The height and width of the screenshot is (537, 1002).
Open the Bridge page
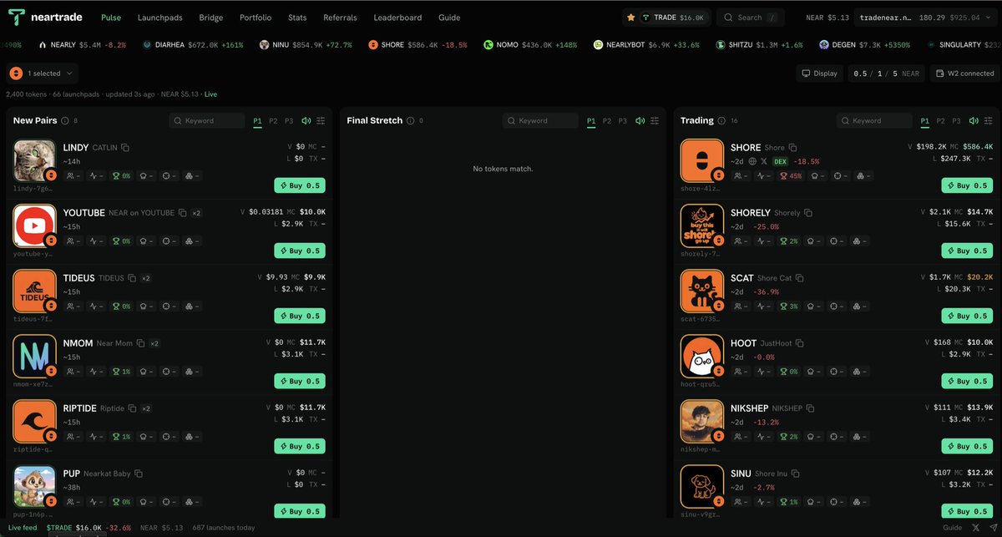click(x=211, y=18)
